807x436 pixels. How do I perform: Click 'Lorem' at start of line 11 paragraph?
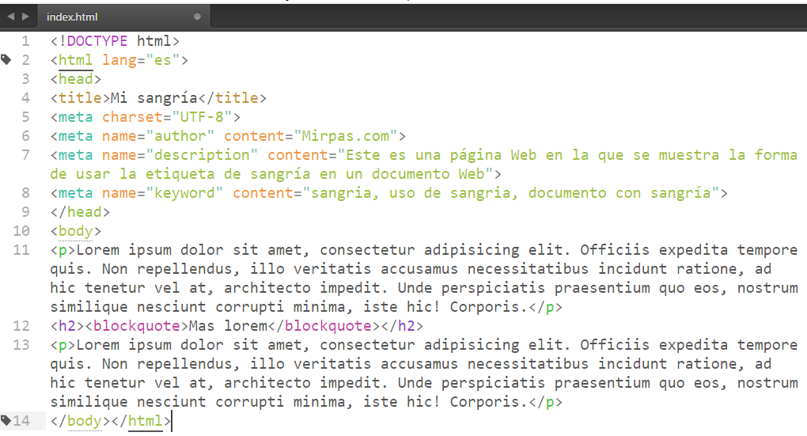98,250
